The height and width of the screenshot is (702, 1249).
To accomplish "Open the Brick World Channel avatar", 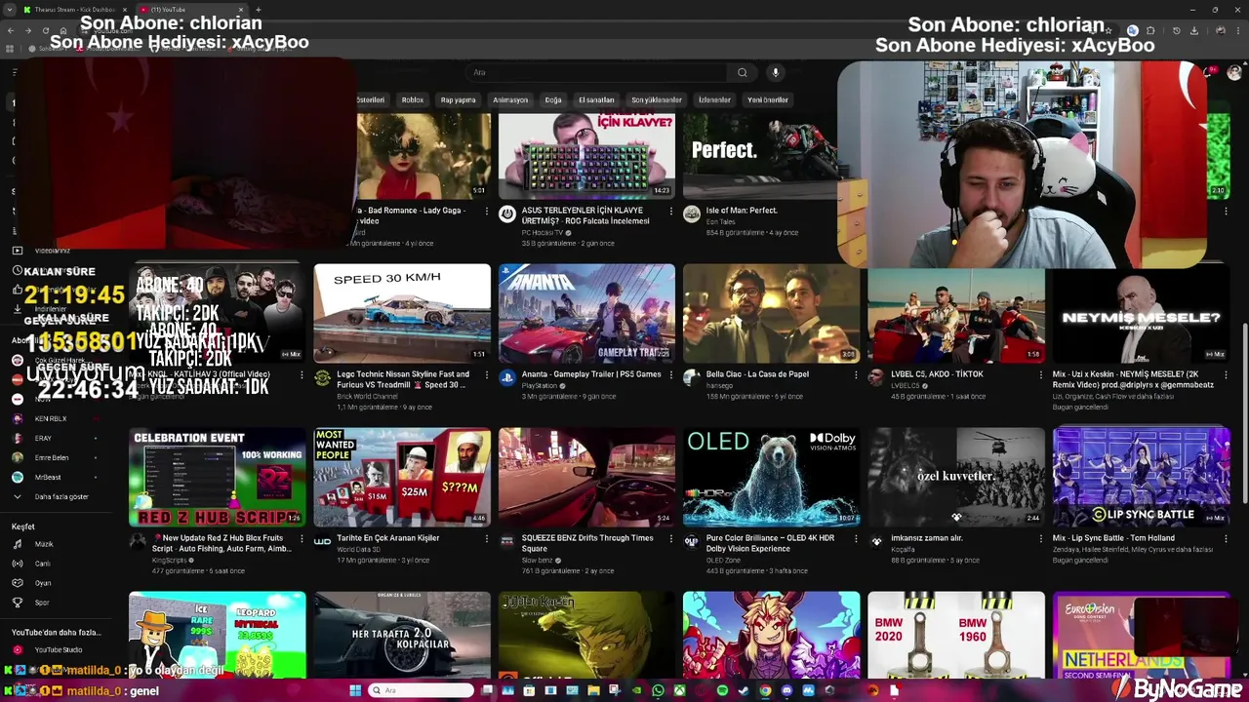I will [x=322, y=378].
